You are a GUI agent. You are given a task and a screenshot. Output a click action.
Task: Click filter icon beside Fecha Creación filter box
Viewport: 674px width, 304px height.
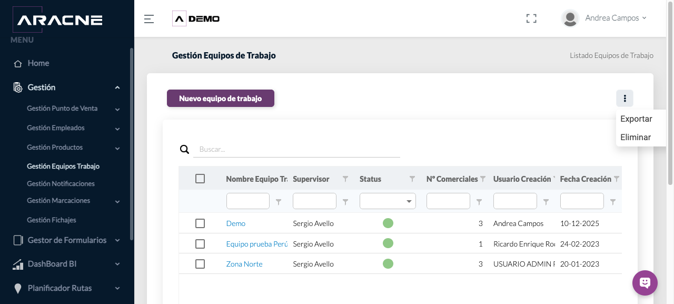(613, 202)
